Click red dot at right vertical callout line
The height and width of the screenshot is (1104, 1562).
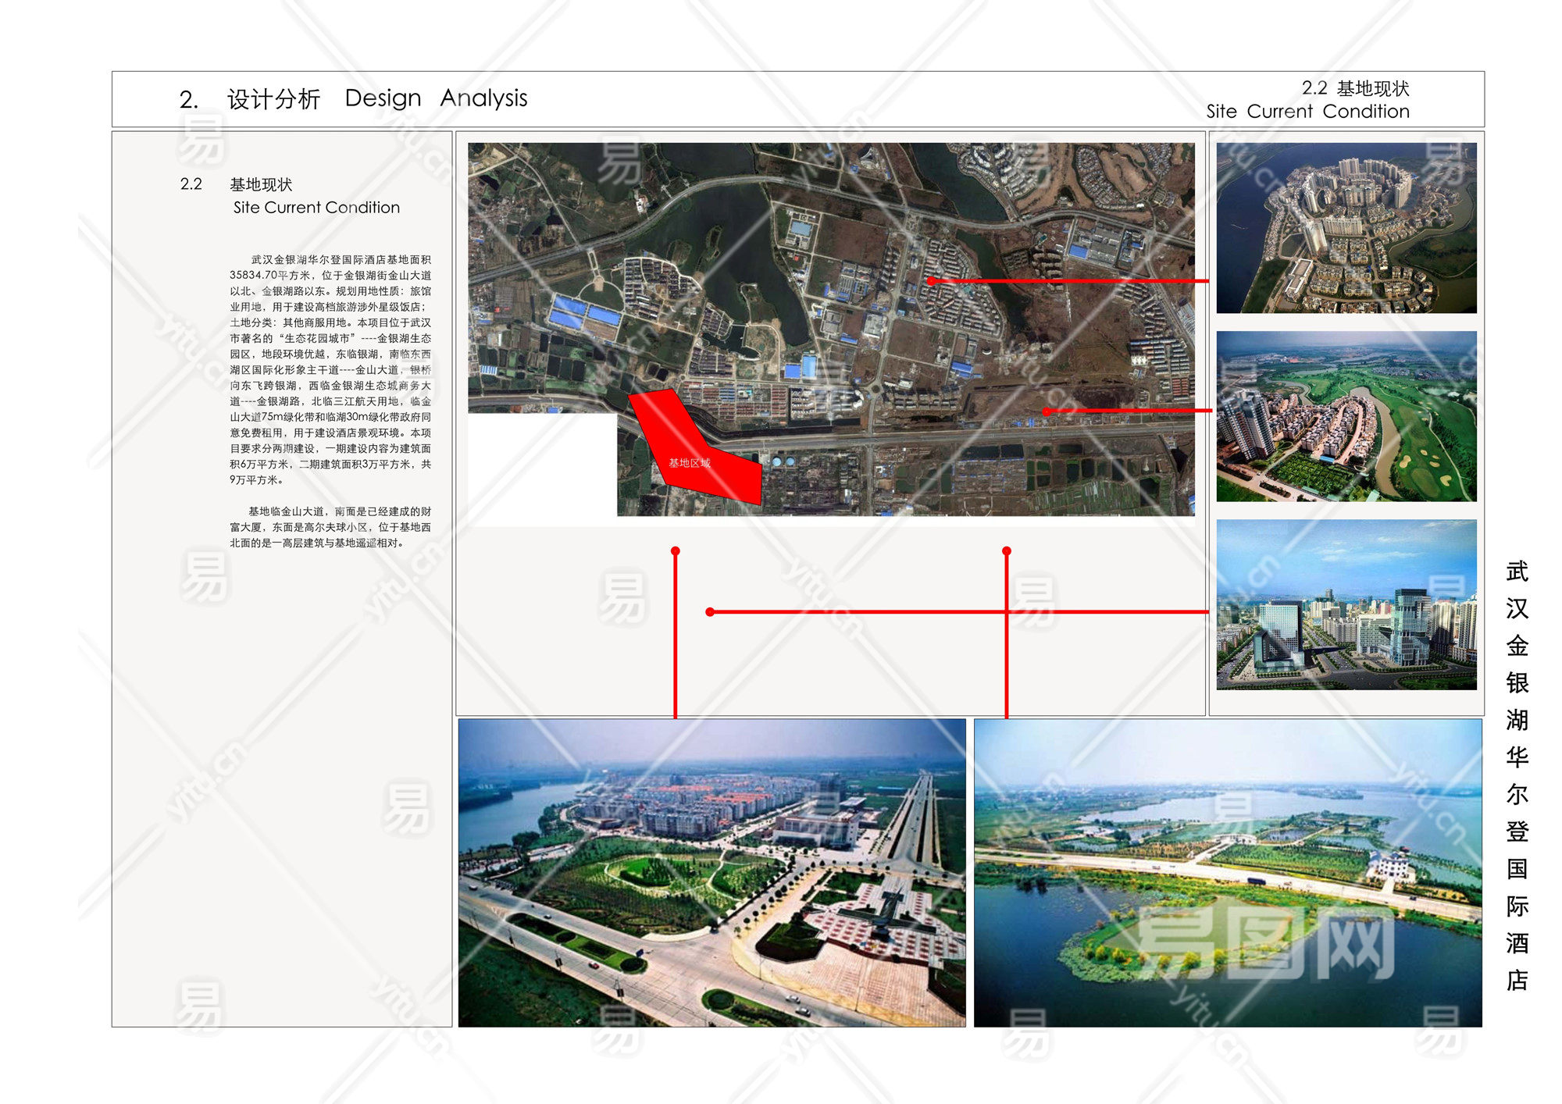tap(1007, 551)
